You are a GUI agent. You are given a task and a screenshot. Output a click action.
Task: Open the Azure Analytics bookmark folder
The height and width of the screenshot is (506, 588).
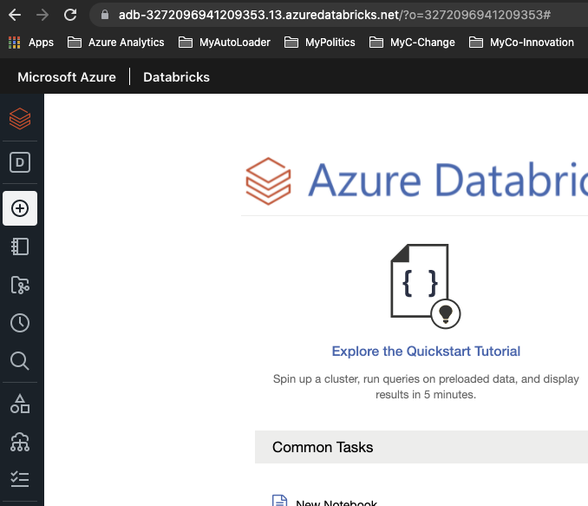[116, 43]
